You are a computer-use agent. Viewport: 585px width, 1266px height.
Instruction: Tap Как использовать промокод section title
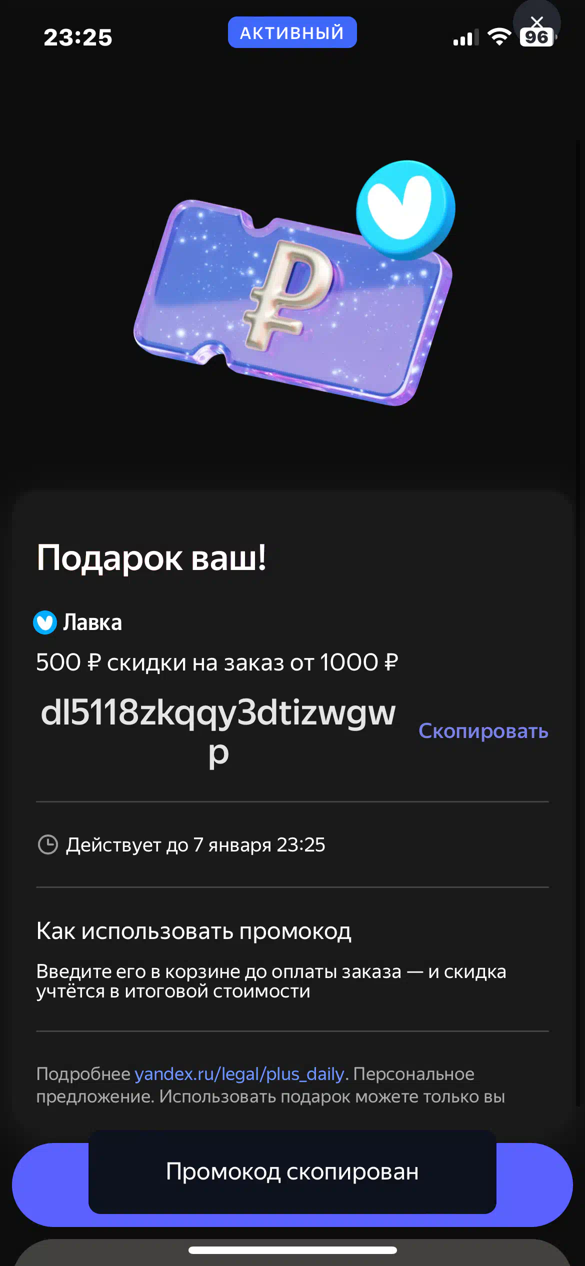coord(194,931)
